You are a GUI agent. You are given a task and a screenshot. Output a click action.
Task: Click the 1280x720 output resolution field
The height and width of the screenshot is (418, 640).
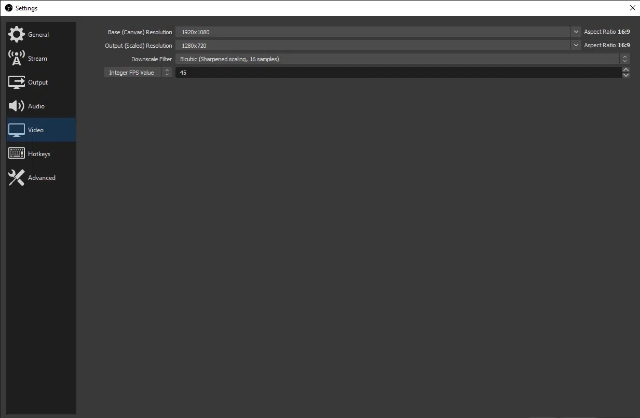click(x=373, y=46)
